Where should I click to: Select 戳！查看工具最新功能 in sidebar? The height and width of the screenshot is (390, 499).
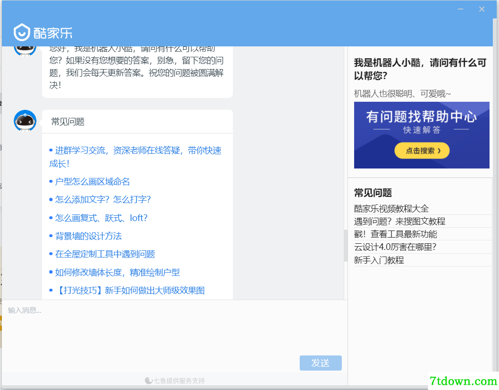tap(395, 234)
